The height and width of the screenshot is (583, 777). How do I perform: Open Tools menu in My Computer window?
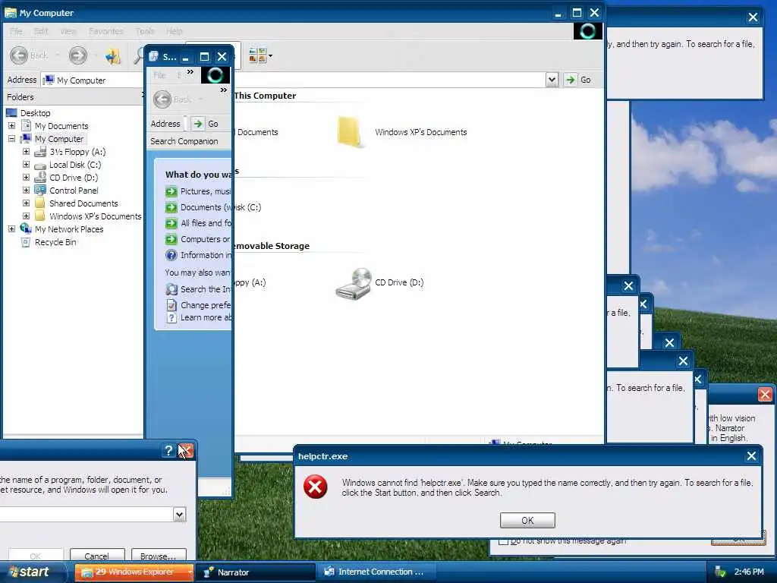[x=145, y=31]
